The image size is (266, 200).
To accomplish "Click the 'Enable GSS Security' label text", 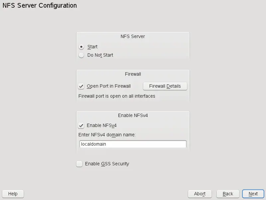I will [x=107, y=164].
